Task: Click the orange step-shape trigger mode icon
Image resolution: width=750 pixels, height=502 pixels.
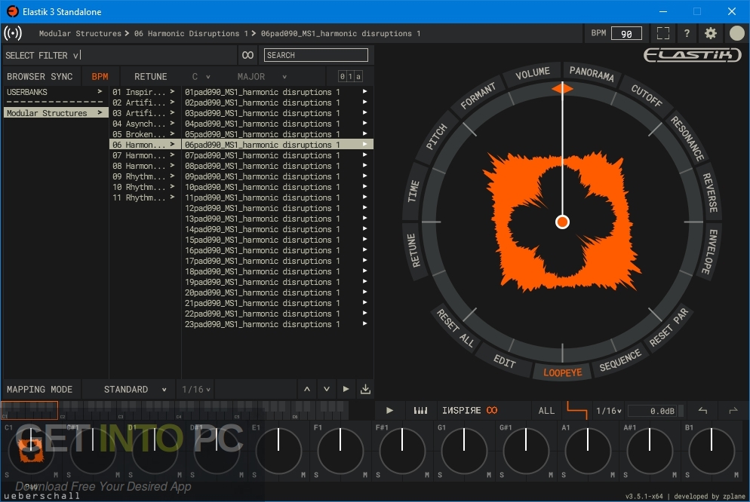Action: coord(577,410)
